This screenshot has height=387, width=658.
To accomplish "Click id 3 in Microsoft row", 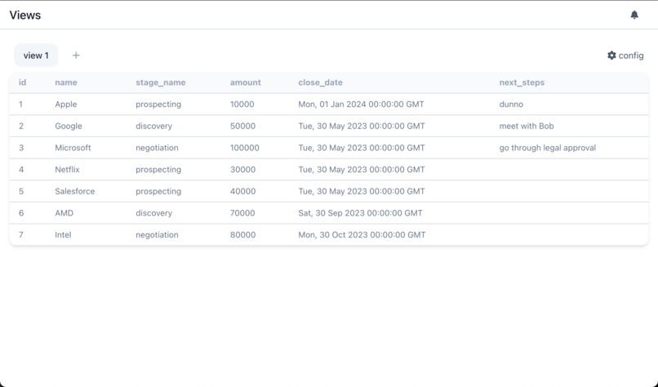I will coord(21,148).
